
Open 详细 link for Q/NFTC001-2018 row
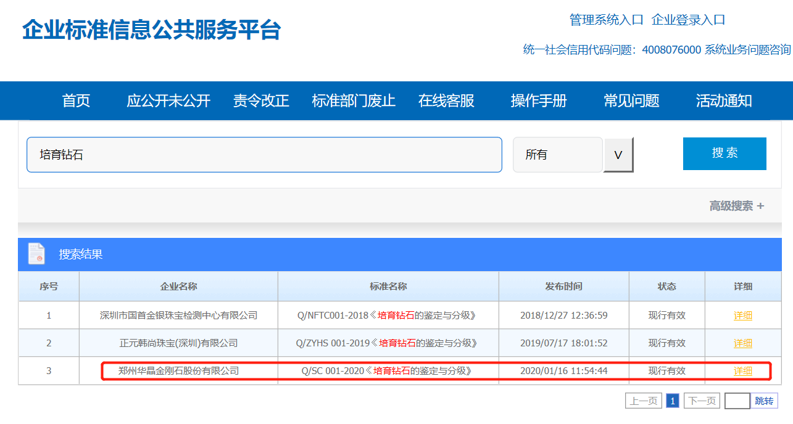[x=743, y=315]
